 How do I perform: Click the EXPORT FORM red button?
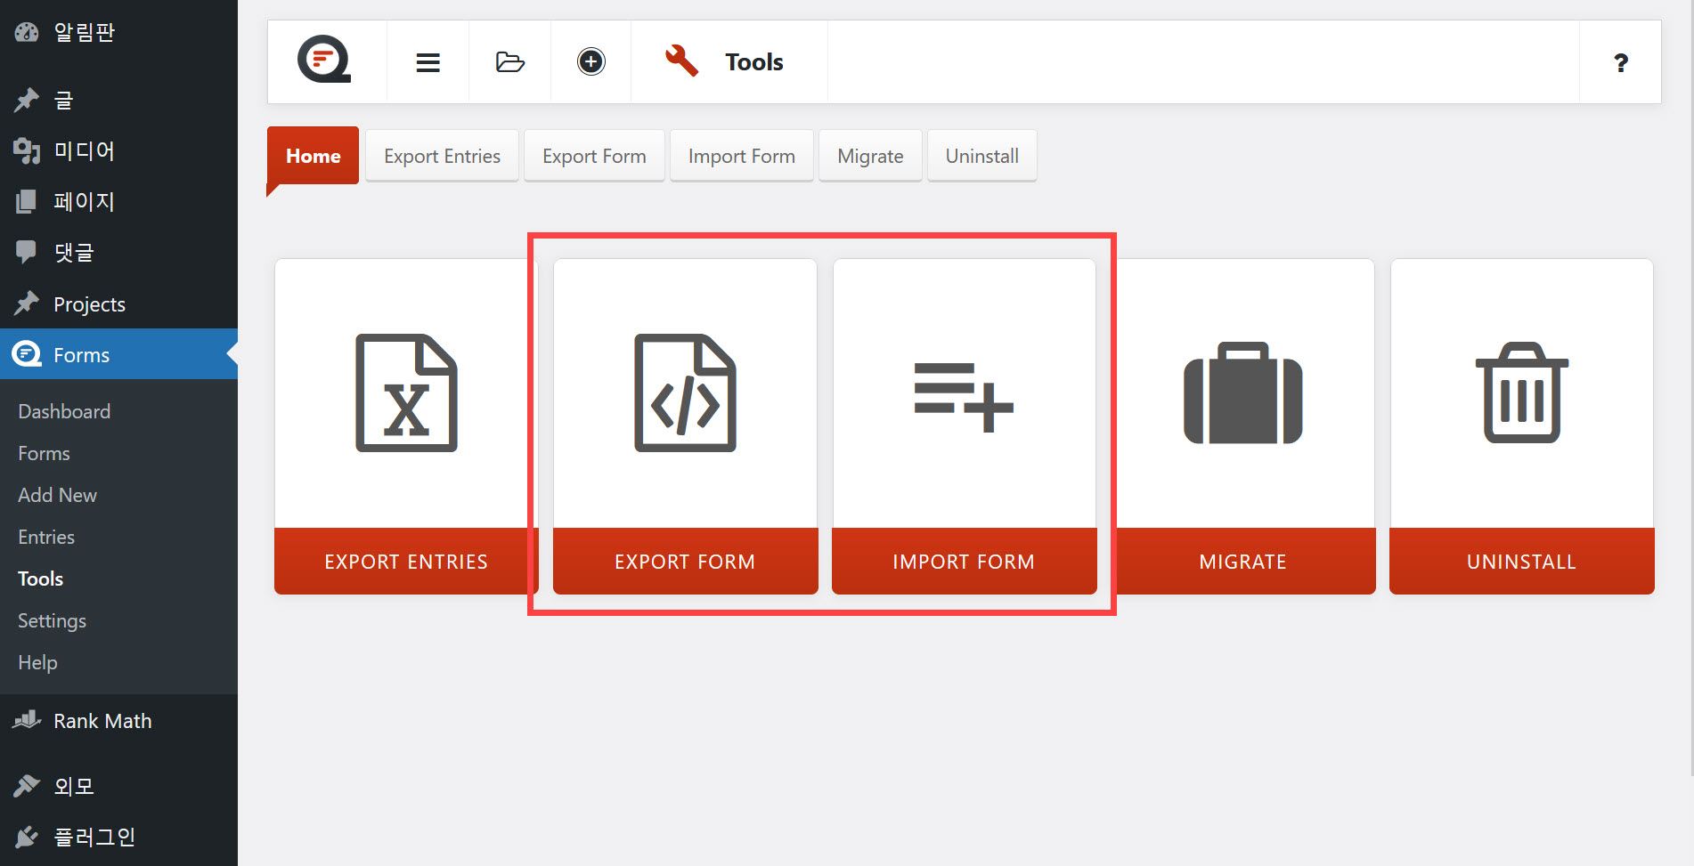click(685, 562)
